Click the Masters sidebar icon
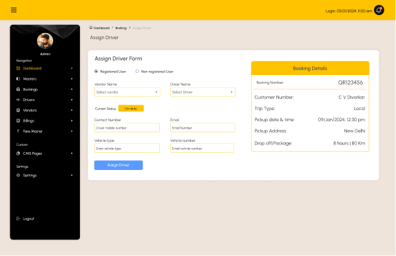Screen dimensions: 396x256 [18, 78]
